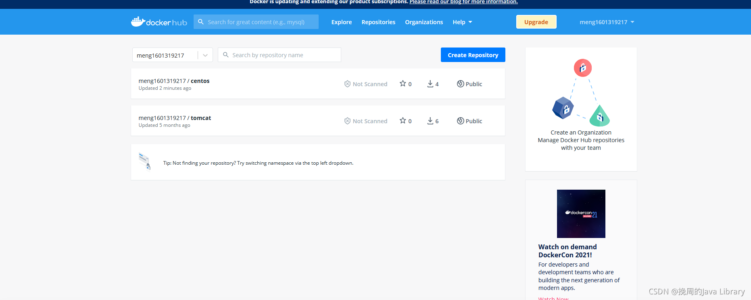Expand the meng1601319217 account menu
This screenshot has width=751, height=300.
click(607, 22)
